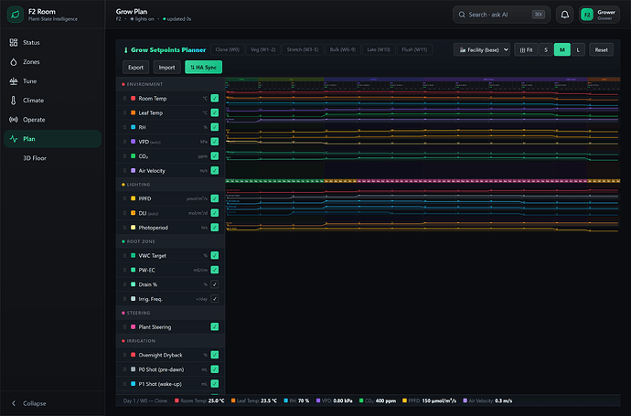Screen dimensions: 631x416
Task: Click the HA Sync button
Action: pyautogui.click(x=204, y=67)
